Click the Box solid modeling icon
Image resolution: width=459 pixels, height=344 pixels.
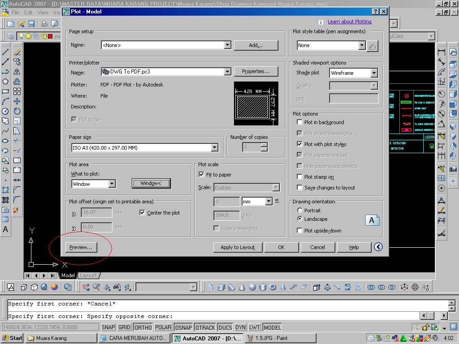tap(221, 287)
